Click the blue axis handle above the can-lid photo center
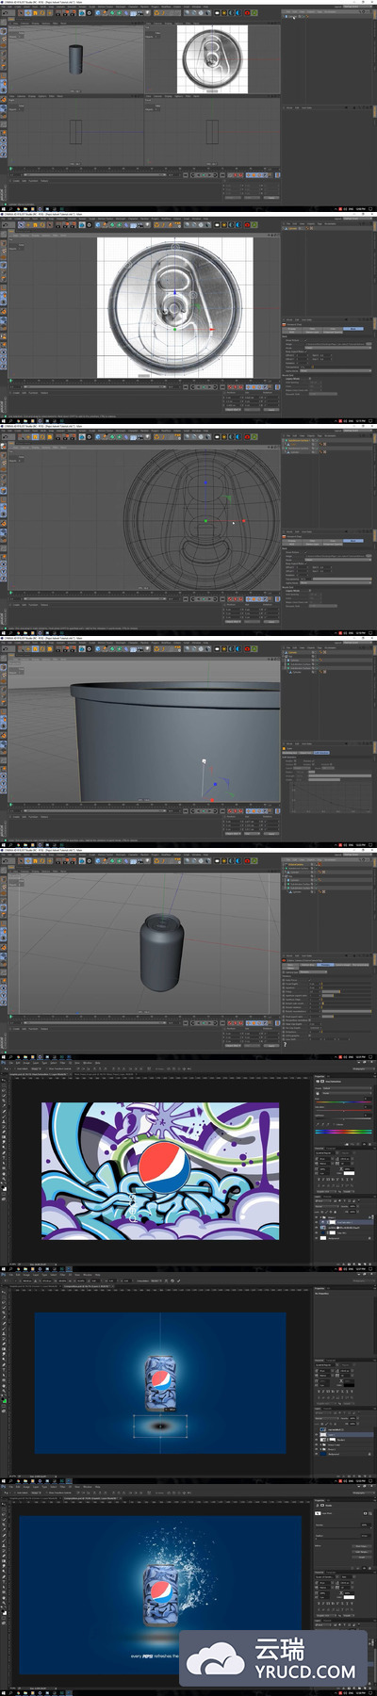Screen dimensions: 377x1696 tap(174, 294)
